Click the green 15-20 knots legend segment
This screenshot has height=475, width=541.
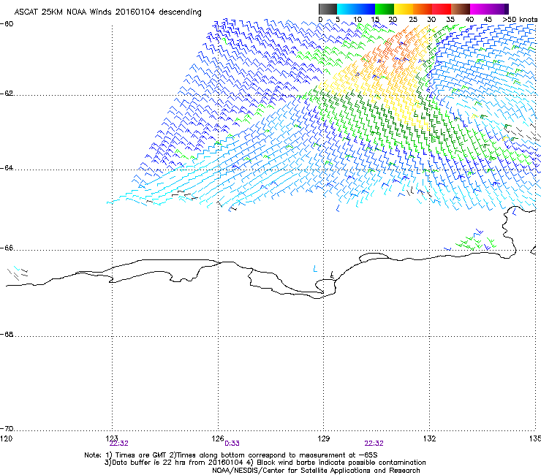click(385, 9)
